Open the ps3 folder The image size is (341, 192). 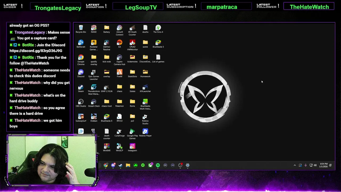tap(132, 118)
